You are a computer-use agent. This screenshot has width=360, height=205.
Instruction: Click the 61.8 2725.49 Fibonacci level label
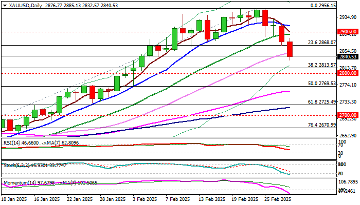[x=321, y=102]
